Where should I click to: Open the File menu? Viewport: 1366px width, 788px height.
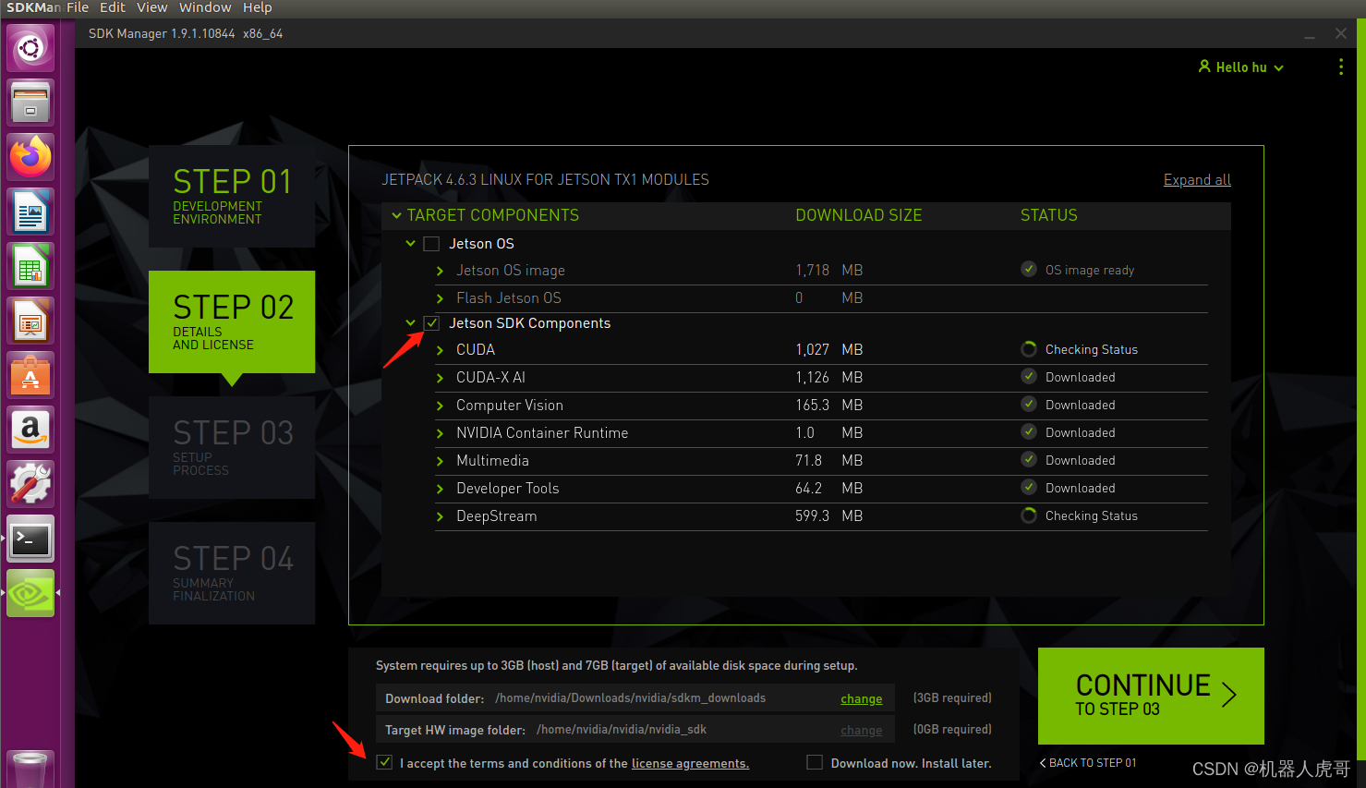(78, 7)
